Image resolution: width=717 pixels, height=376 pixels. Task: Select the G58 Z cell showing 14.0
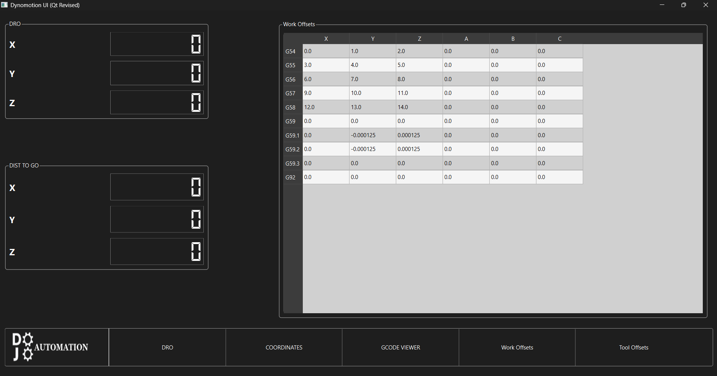click(419, 107)
